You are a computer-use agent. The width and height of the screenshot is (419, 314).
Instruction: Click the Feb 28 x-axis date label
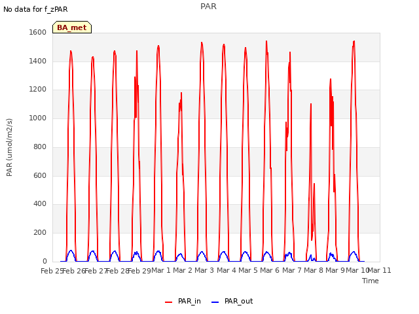(x=118, y=271)
